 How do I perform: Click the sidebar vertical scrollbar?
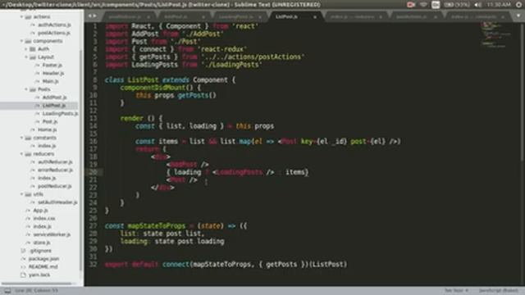[x=80, y=161]
